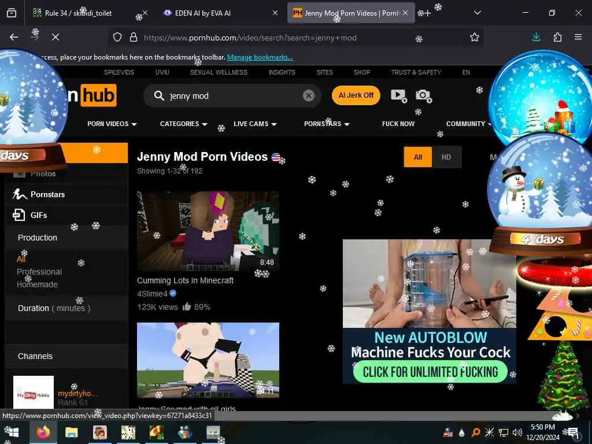Open Firefox application hamburger menu
The height and width of the screenshot is (444, 592).
click(x=578, y=37)
